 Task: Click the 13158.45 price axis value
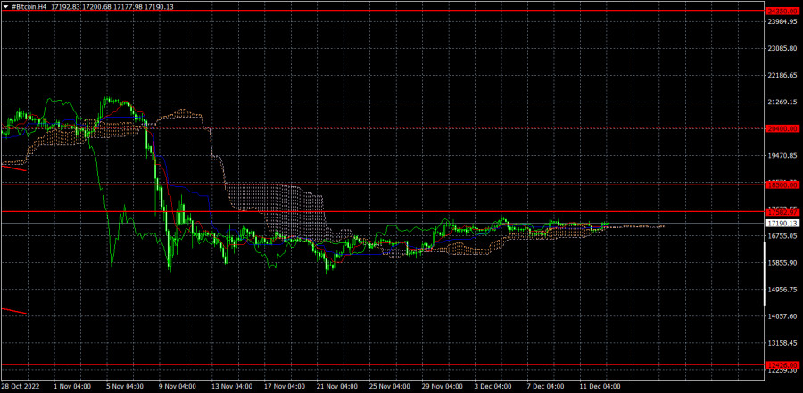pyautogui.click(x=782, y=343)
